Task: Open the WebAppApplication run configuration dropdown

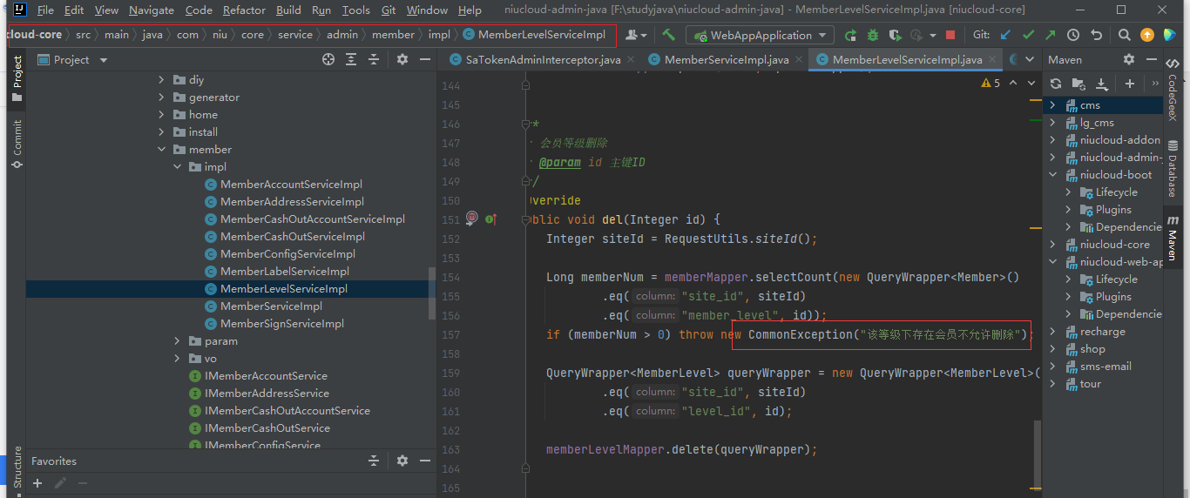Action: 760,35
